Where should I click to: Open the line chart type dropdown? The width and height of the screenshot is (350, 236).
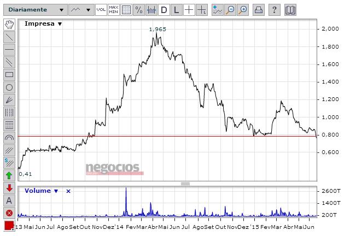(81, 10)
